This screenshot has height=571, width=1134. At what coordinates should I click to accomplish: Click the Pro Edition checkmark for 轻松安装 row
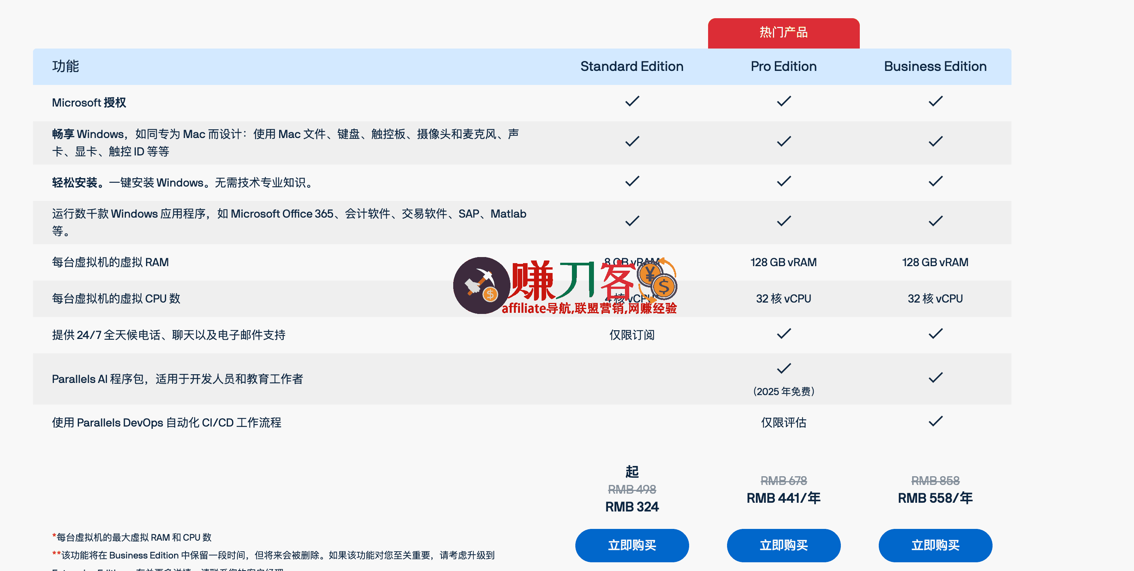click(783, 180)
